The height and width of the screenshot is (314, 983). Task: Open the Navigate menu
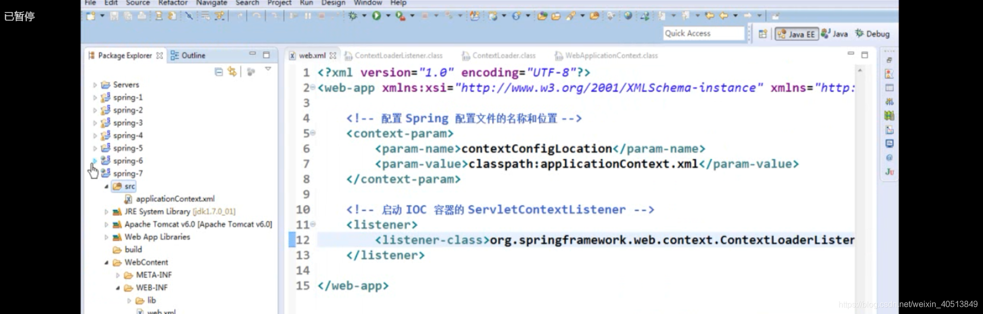211,3
